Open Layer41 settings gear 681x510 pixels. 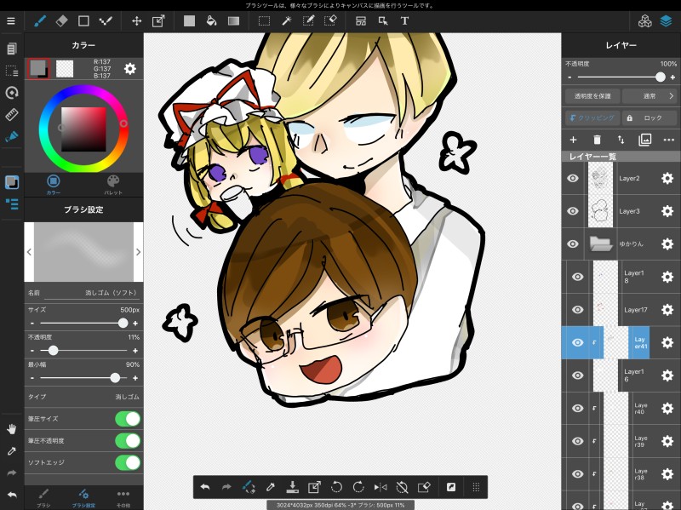click(x=667, y=343)
